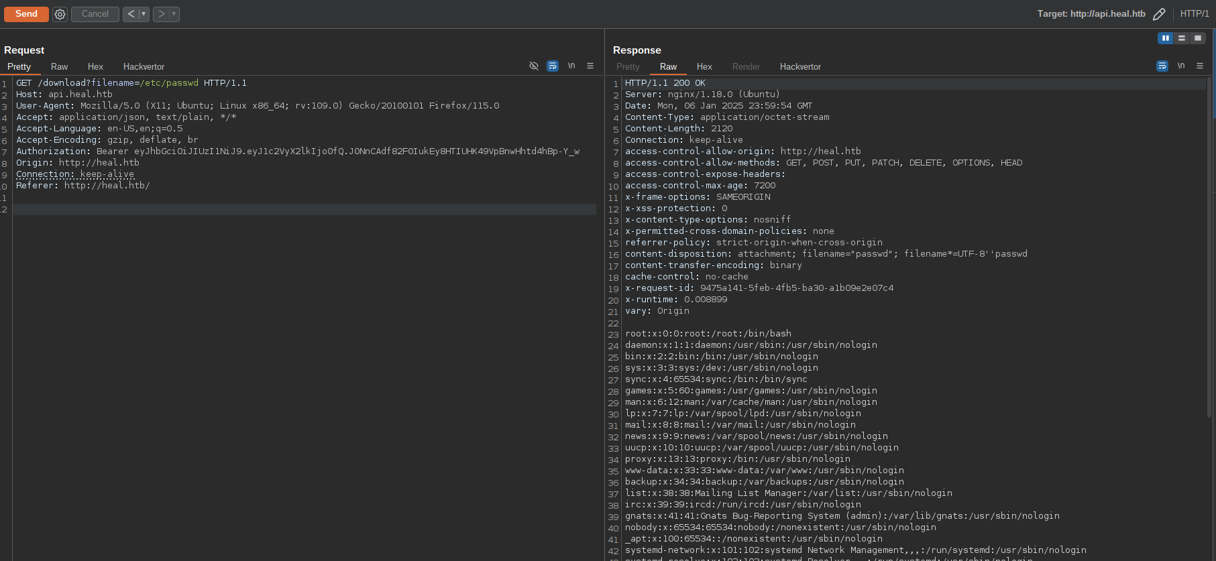This screenshot has width=1216, height=561.
Task: Toggle \n newline display in Response viewer
Action: click(1181, 66)
